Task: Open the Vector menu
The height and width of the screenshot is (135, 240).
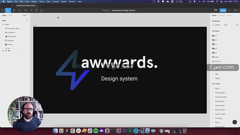Action: point(42,2)
